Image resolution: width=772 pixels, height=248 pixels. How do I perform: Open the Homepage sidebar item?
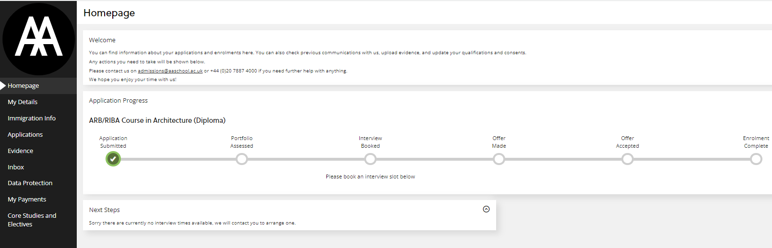(x=24, y=86)
